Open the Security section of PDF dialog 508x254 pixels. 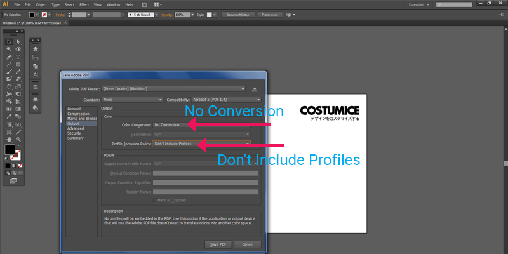coord(74,133)
